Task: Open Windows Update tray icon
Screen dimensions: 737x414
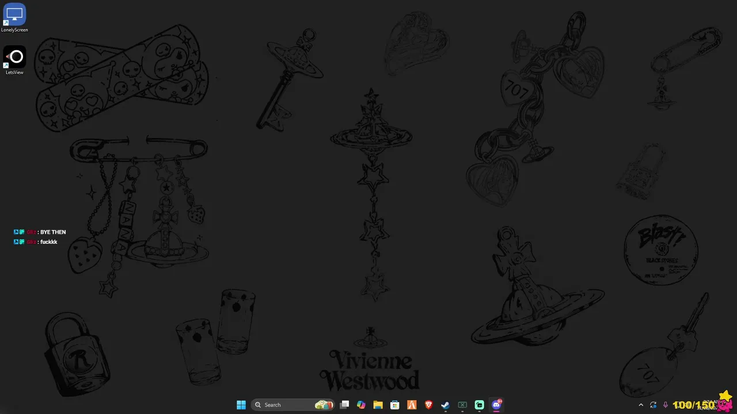Action: click(x=653, y=405)
